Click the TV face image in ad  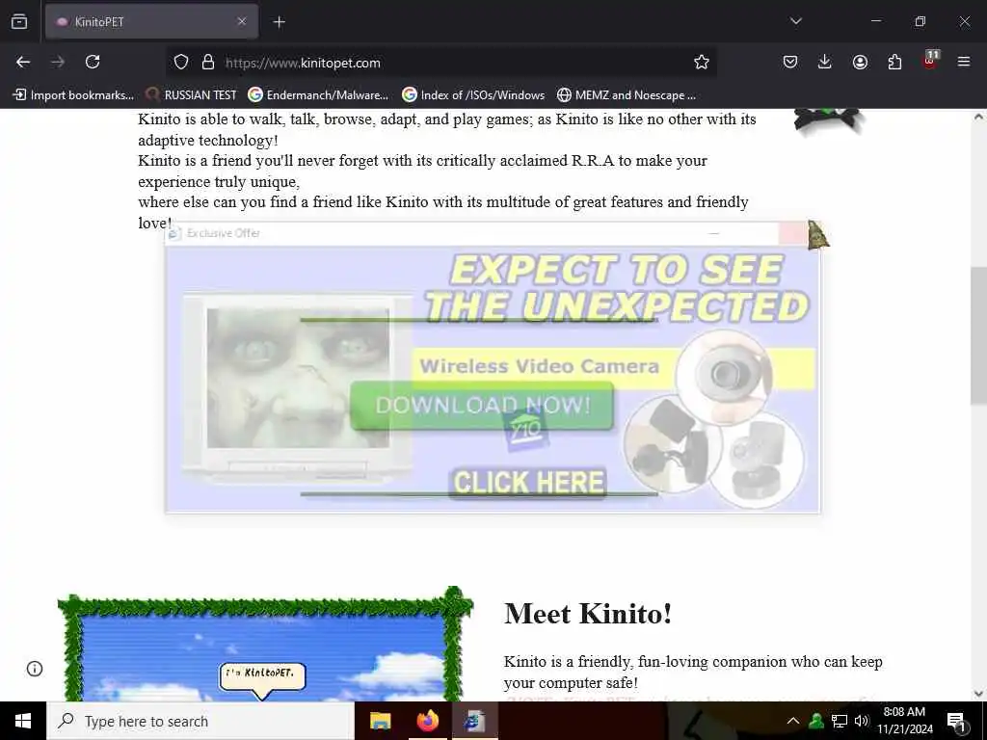298,378
